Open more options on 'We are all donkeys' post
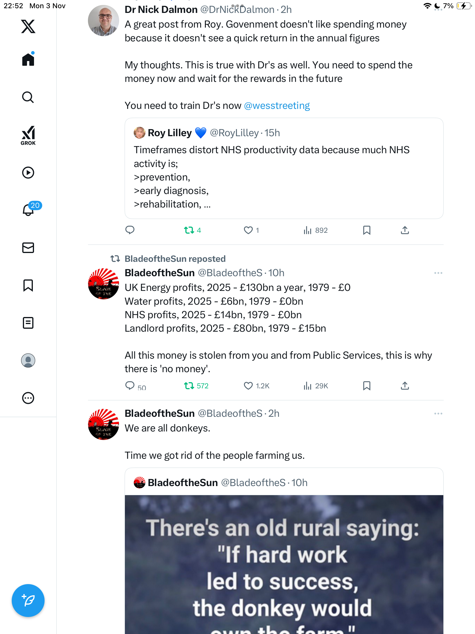This screenshot has width=475, height=634. click(x=438, y=414)
